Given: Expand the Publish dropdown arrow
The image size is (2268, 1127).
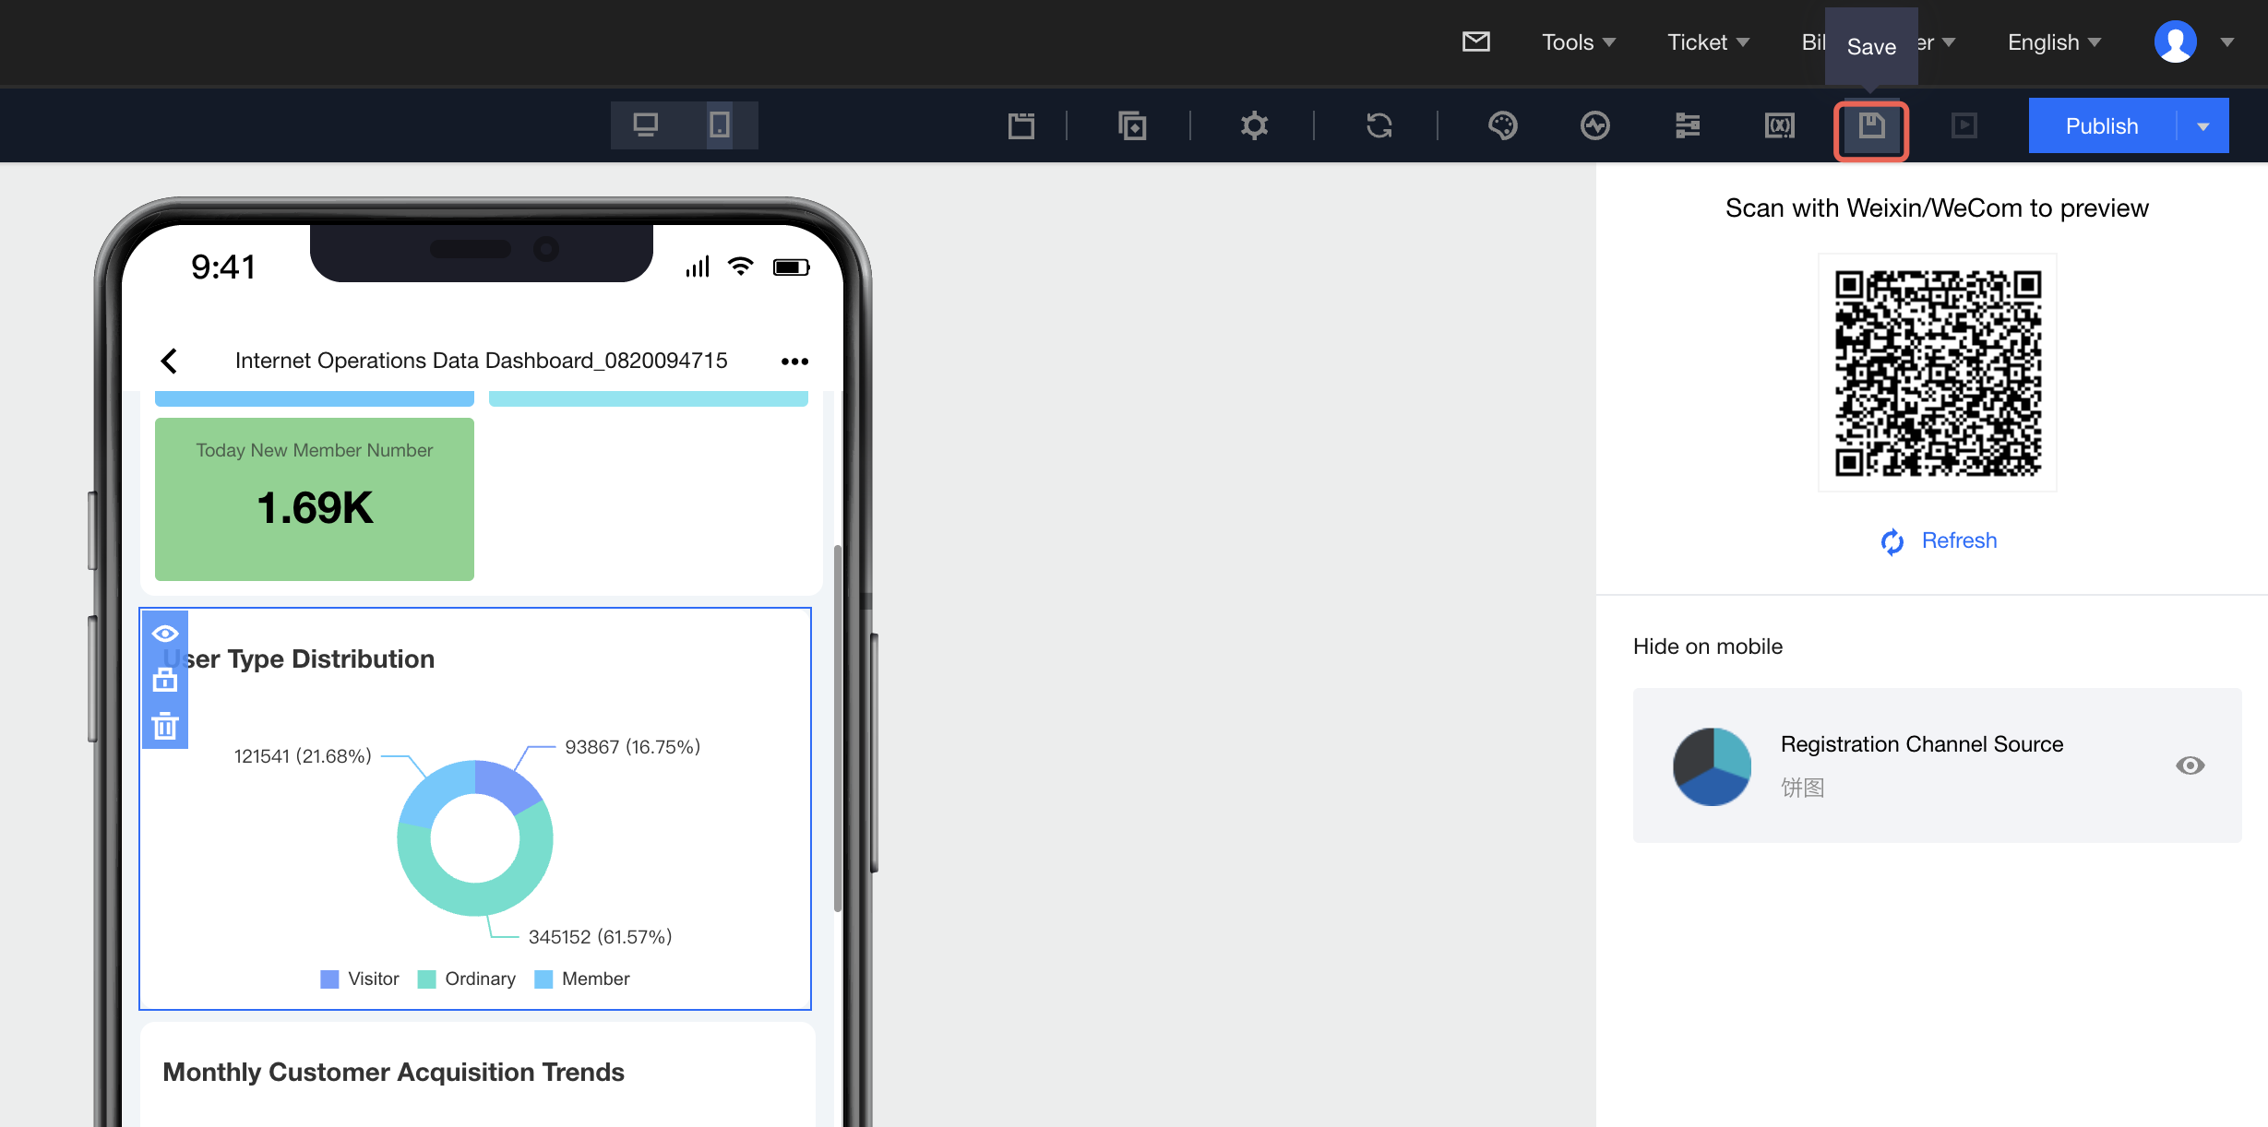Looking at the screenshot, I should [2203, 126].
